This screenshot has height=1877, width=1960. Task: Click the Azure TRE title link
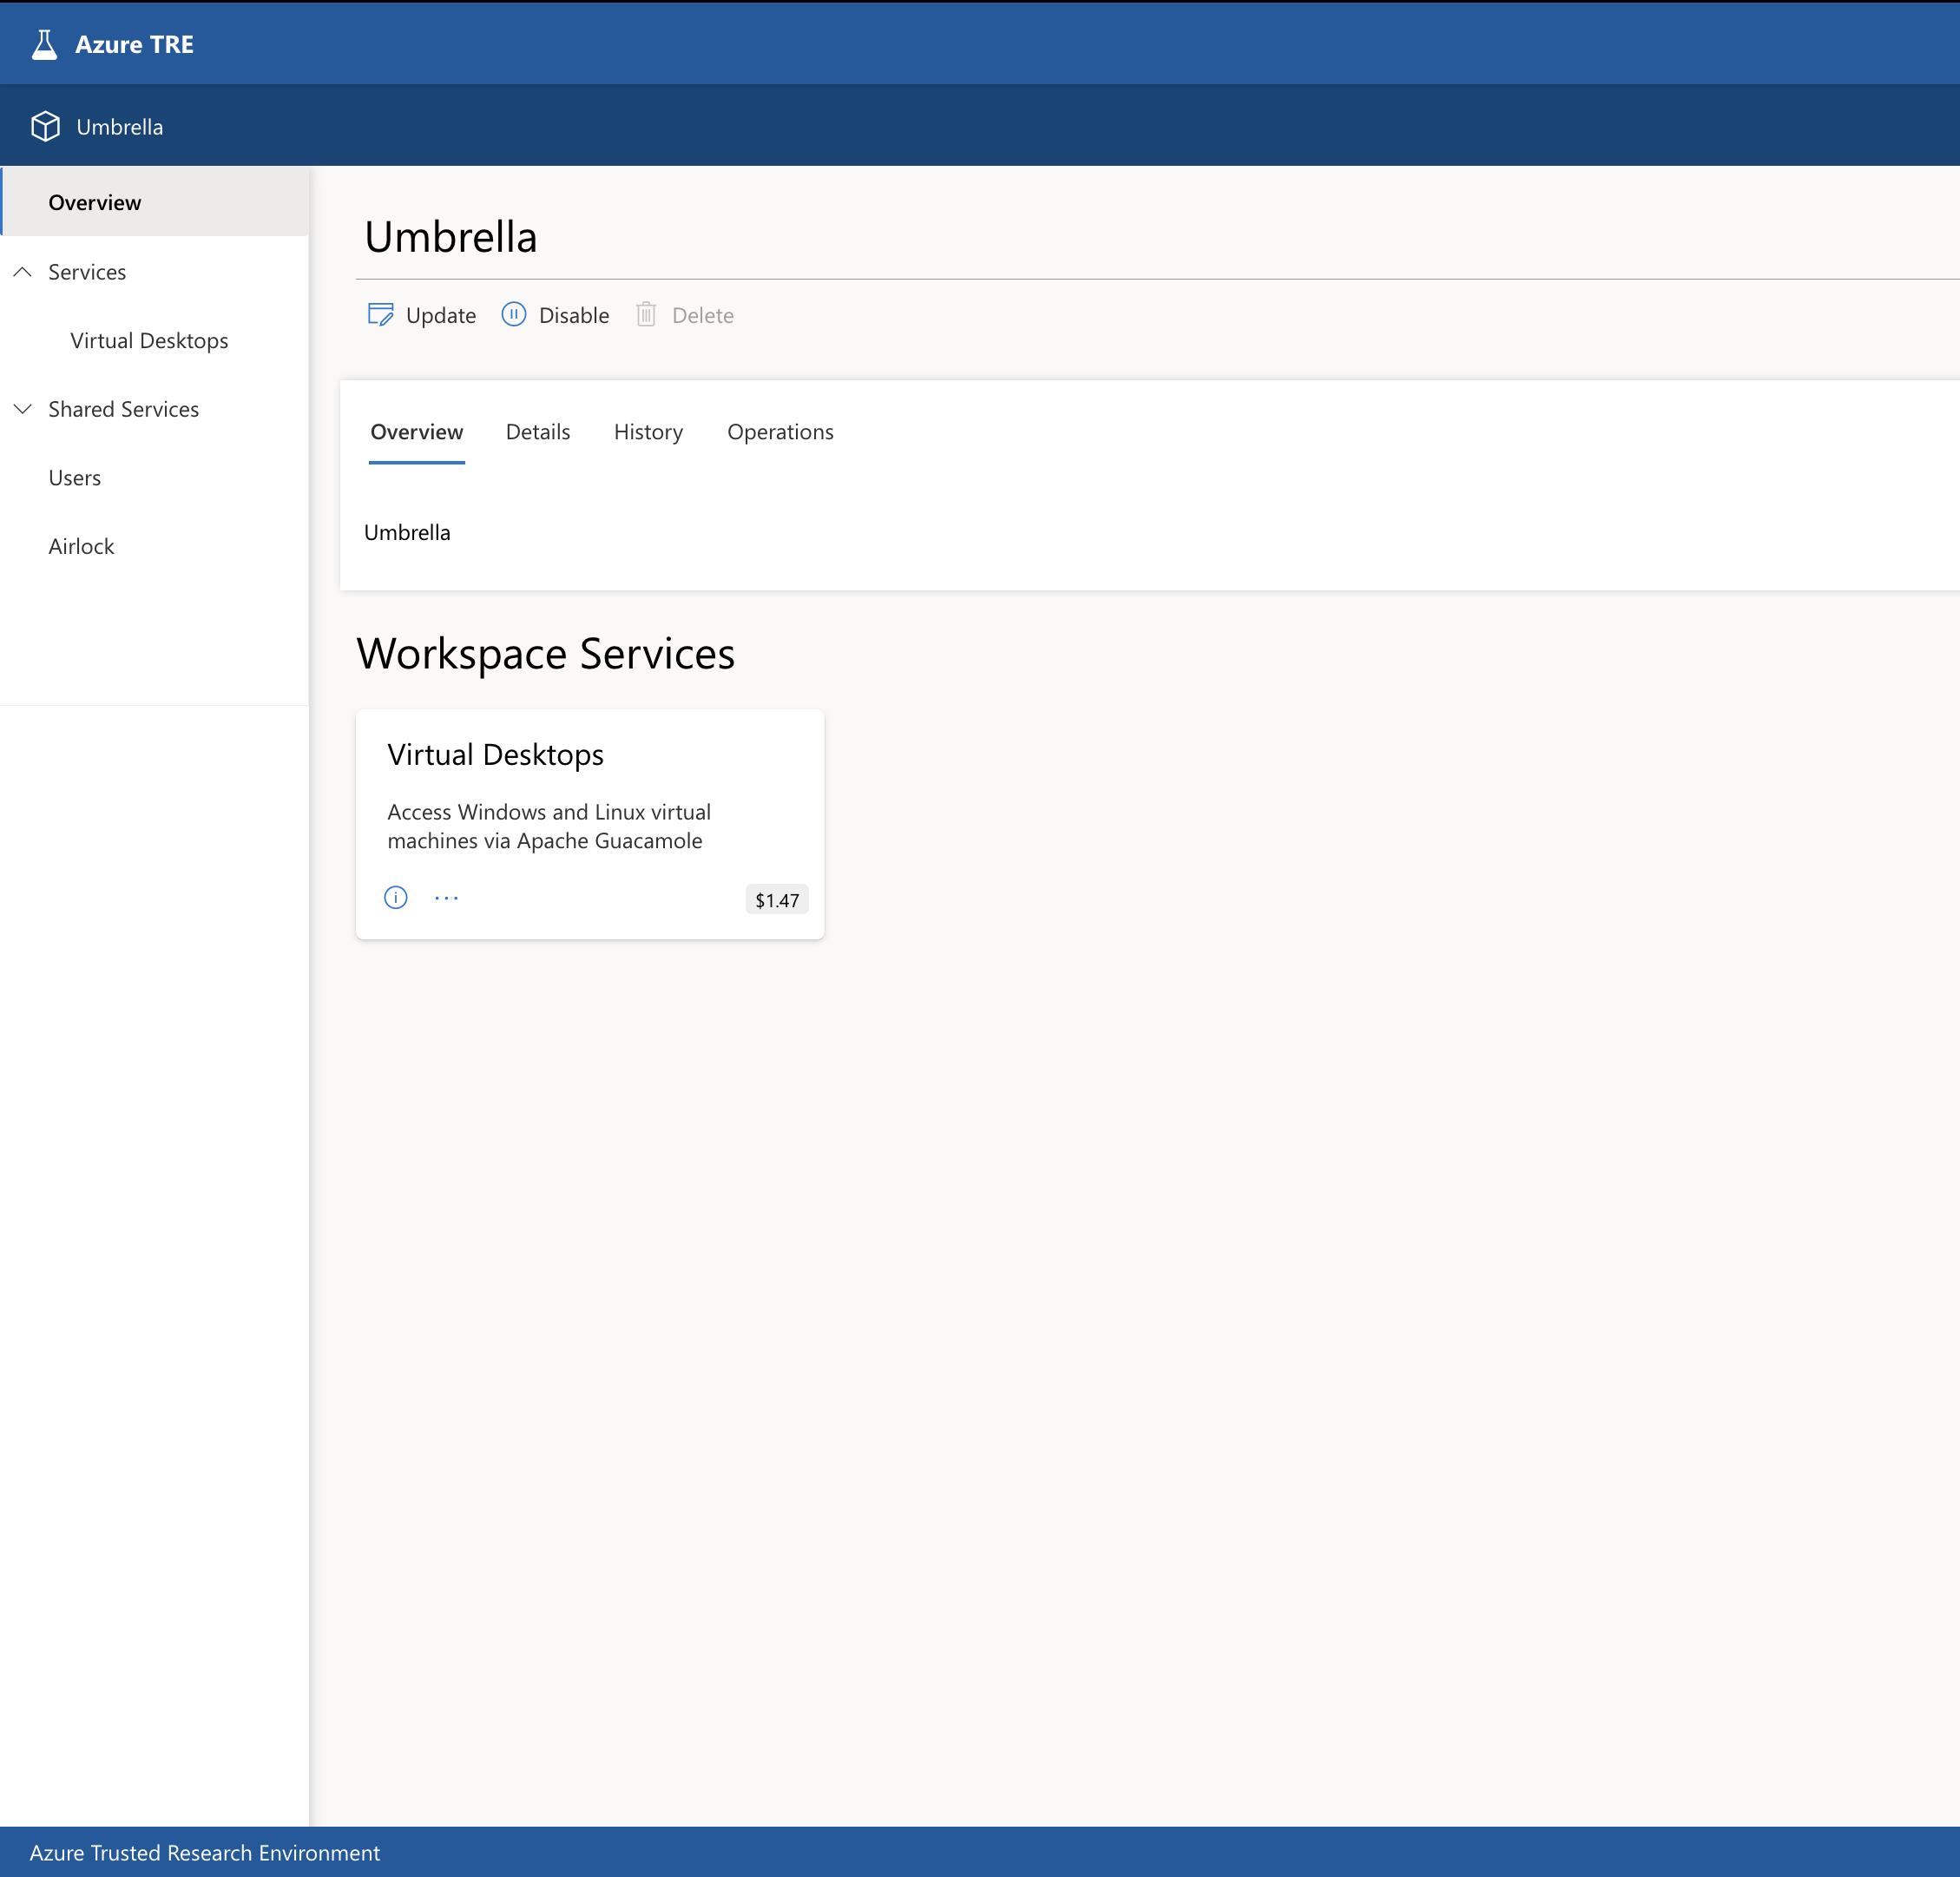134,45
